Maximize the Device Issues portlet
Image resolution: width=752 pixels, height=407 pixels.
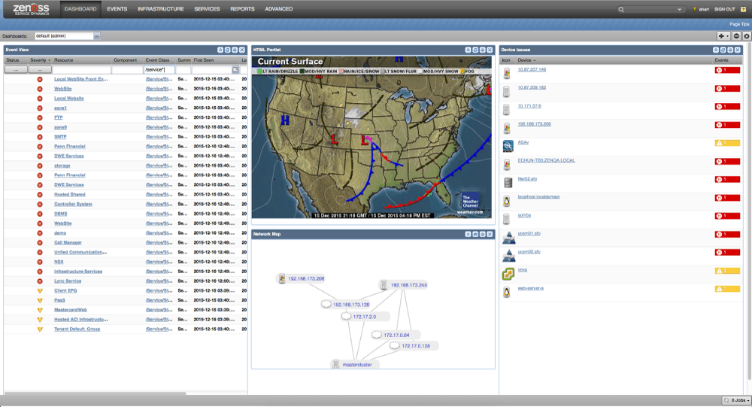pos(723,50)
